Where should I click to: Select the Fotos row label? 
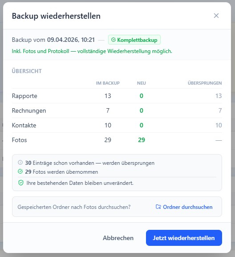point(19,140)
